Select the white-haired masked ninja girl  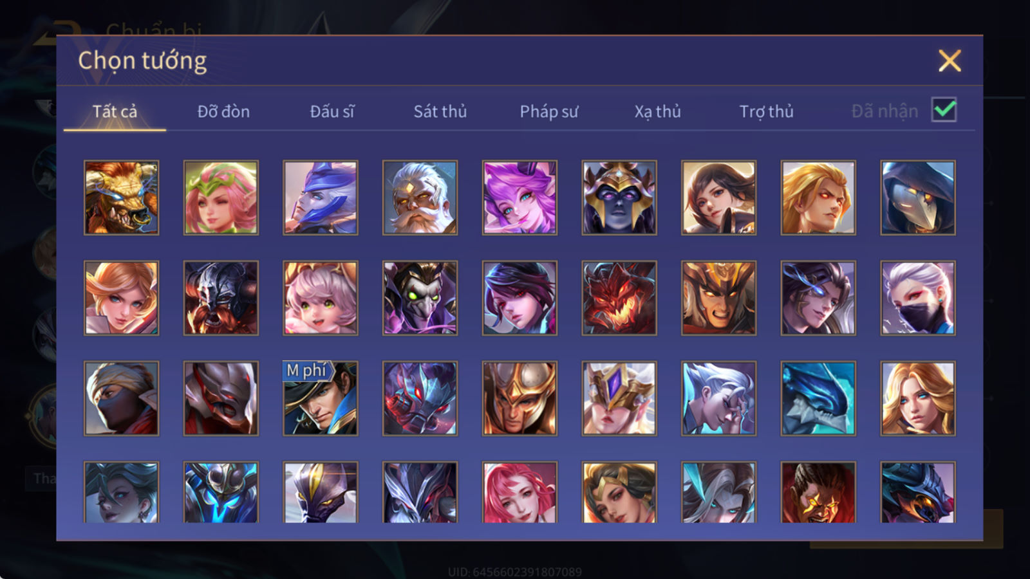[918, 298]
